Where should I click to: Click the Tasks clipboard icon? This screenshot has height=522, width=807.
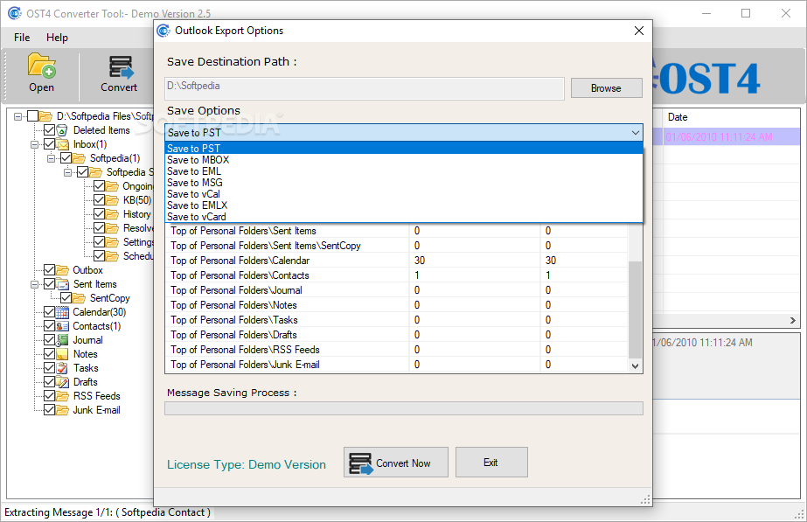62,368
